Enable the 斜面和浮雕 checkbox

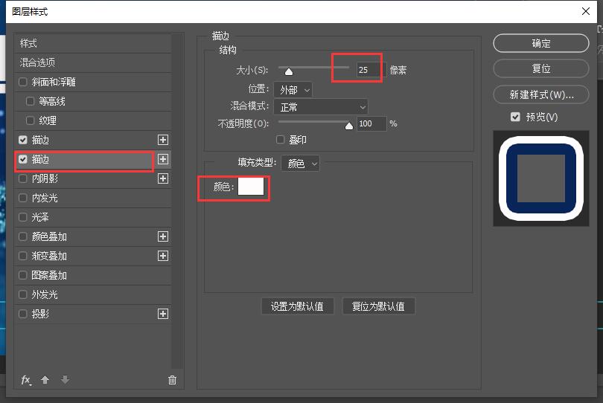point(23,82)
